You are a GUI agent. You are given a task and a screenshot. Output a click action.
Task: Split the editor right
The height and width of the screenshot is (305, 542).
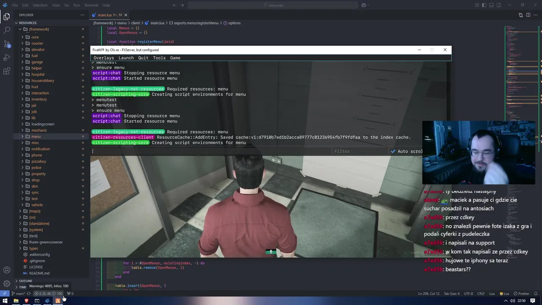pos(528,15)
